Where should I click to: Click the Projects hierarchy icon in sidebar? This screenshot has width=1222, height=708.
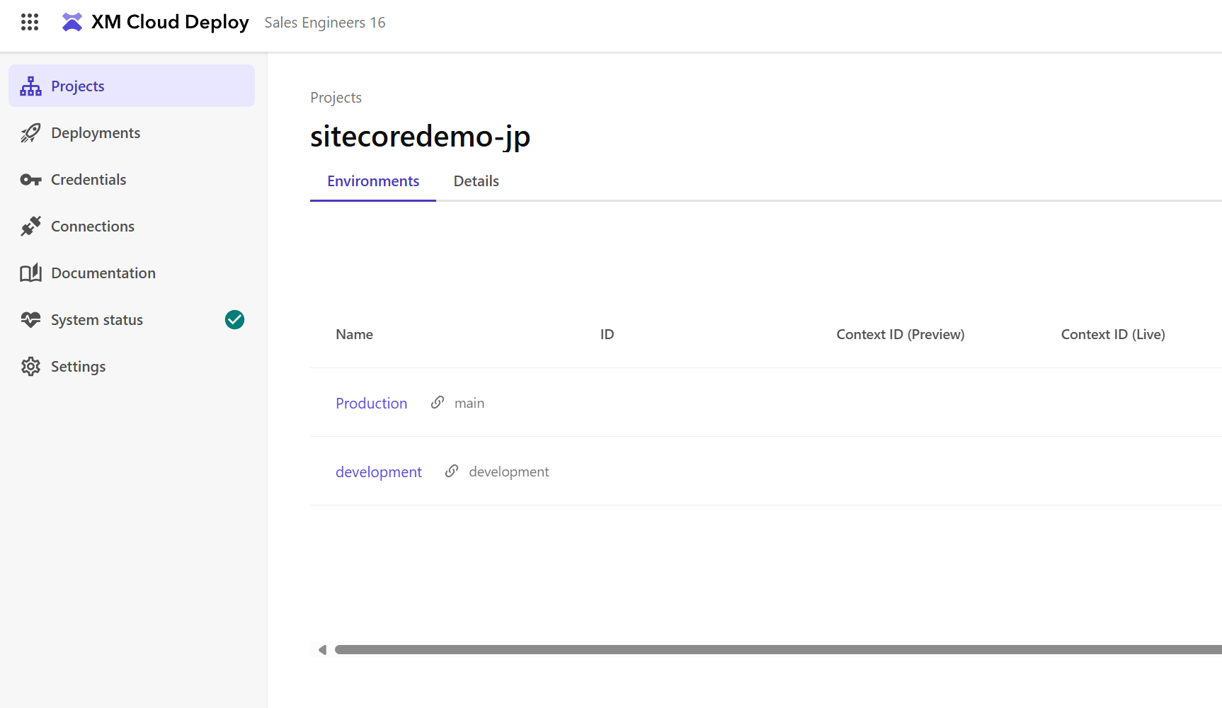pos(30,86)
